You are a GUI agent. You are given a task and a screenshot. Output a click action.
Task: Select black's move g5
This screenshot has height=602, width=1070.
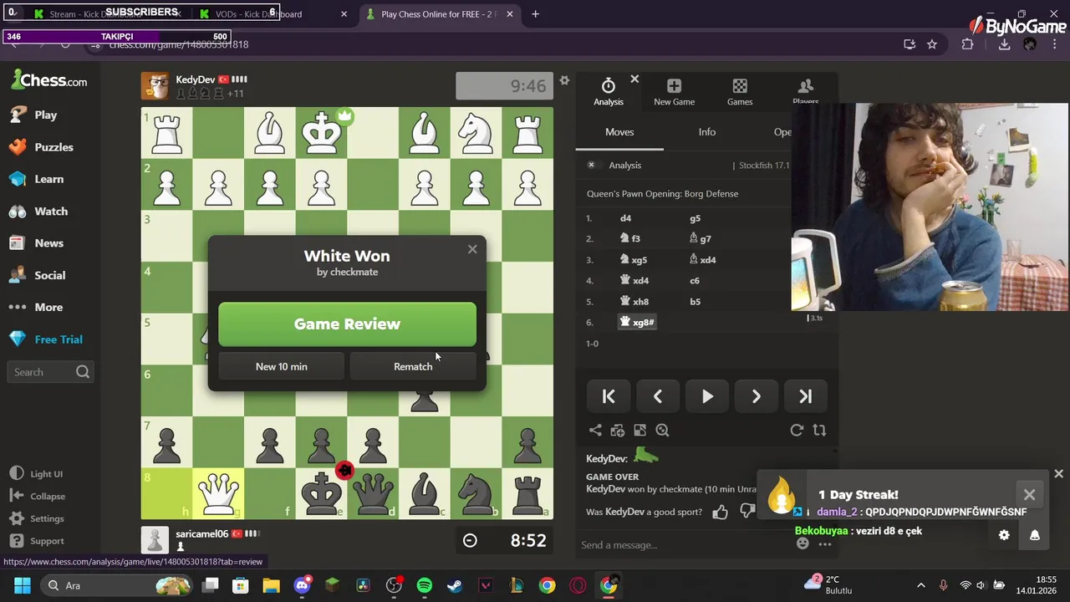click(x=695, y=218)
